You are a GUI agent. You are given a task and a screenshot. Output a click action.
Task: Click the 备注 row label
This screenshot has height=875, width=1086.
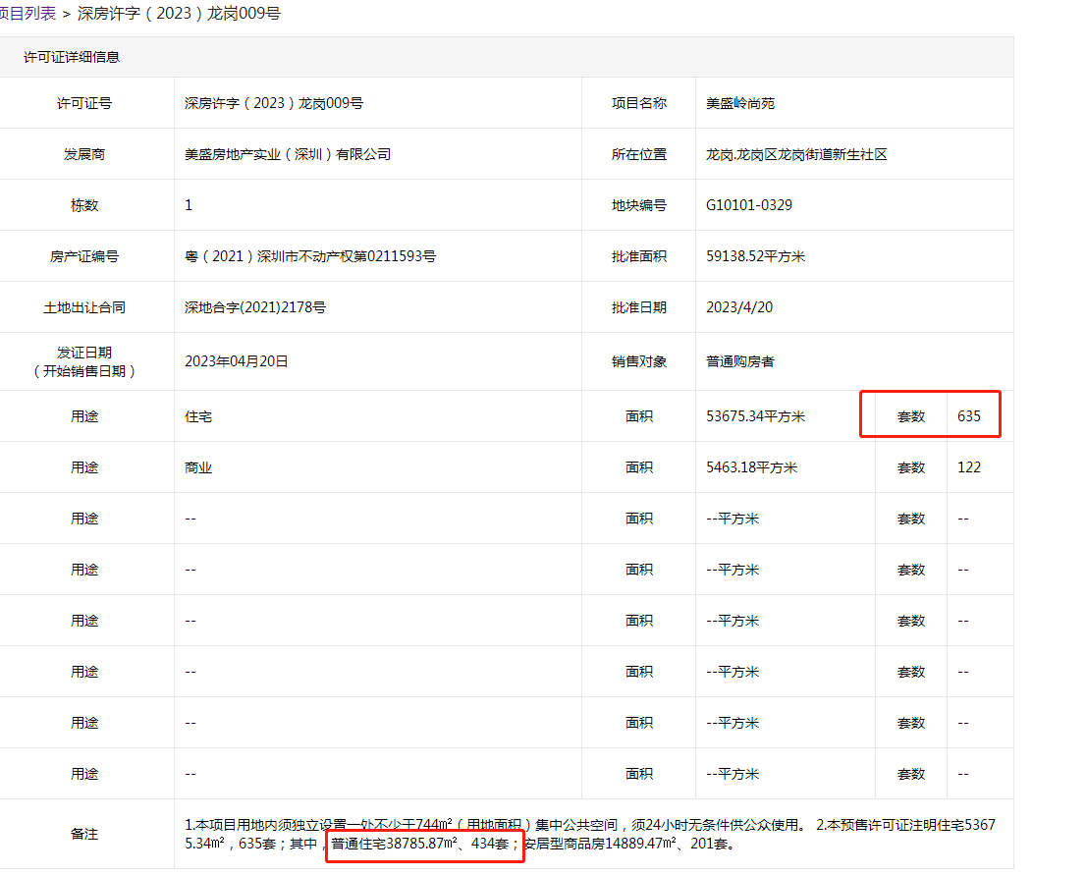(84, 834)
